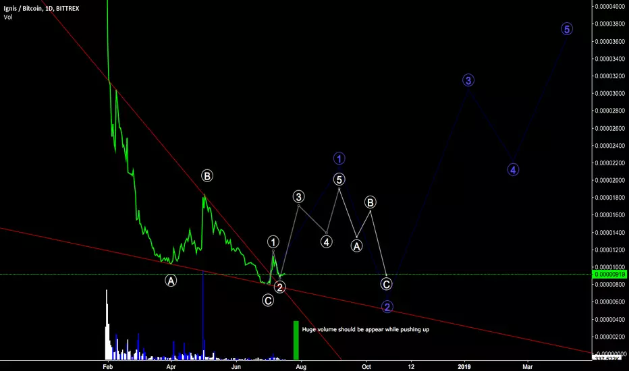Select projected circled A label after wave 5
The width and height of the screenshot is (629, 371).
(x=356, y=246)
